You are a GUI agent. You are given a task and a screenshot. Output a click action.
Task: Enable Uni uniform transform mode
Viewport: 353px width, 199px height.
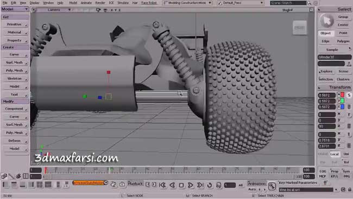click(x=346, y=154)
